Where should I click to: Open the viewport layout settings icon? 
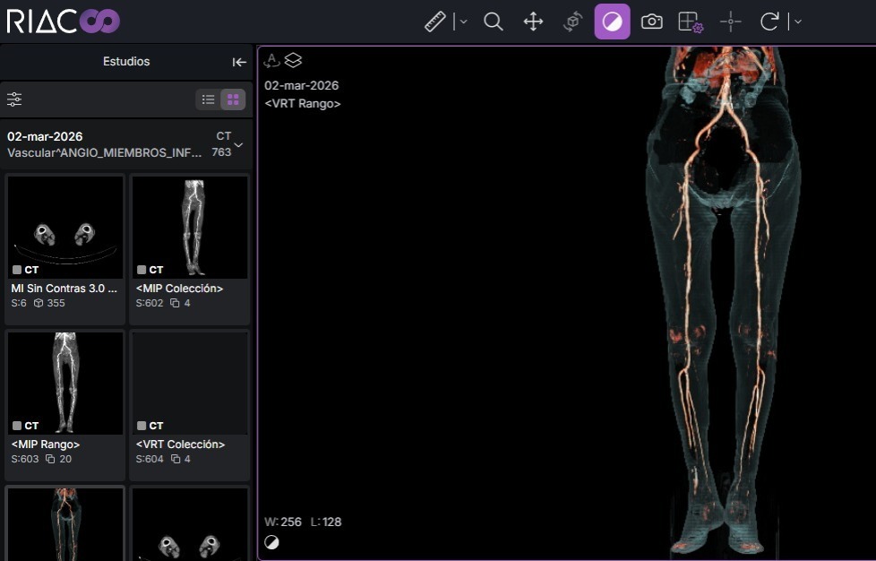coord(691,22)
